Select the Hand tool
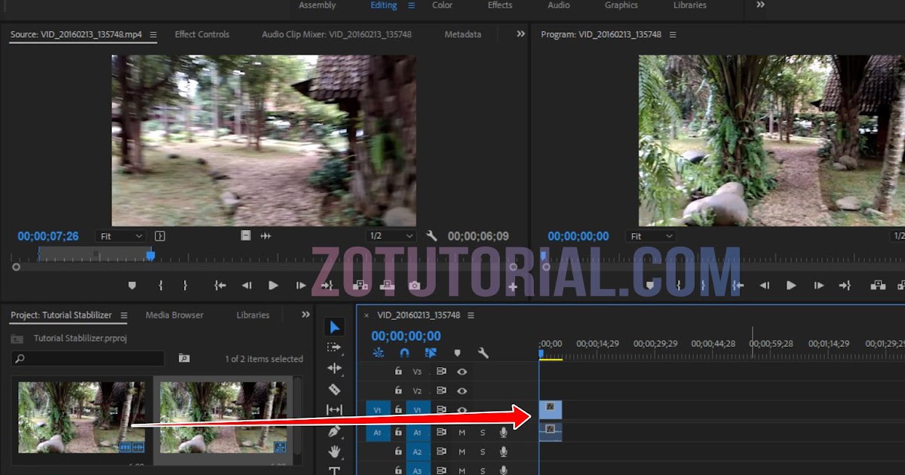Viewport: 905px width, 475px height. click(335, 451)
